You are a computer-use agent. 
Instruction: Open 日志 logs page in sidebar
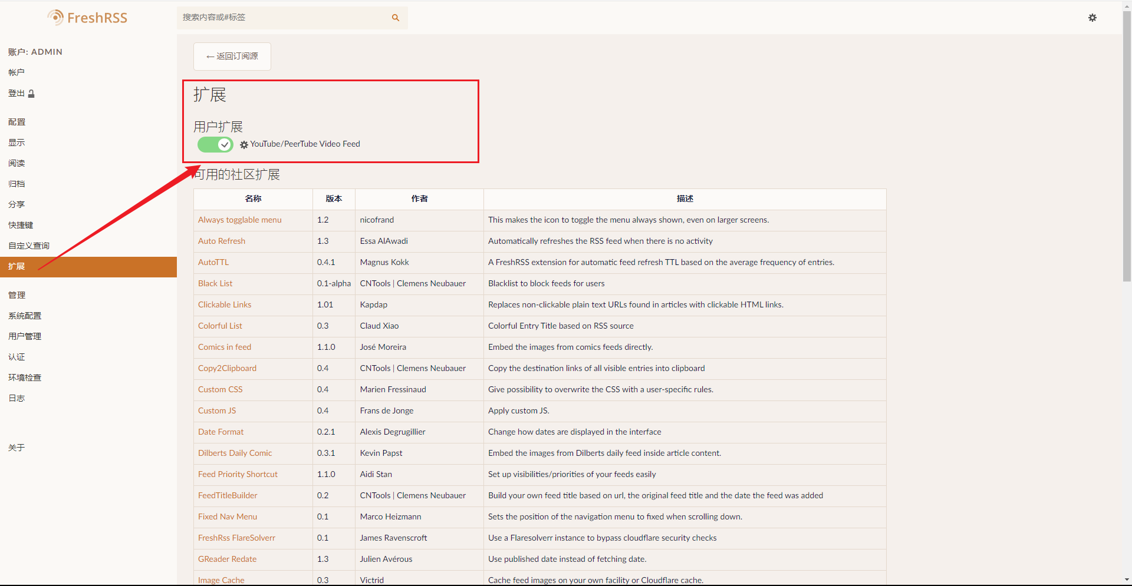pyautogui.click(x=17, y=398)
